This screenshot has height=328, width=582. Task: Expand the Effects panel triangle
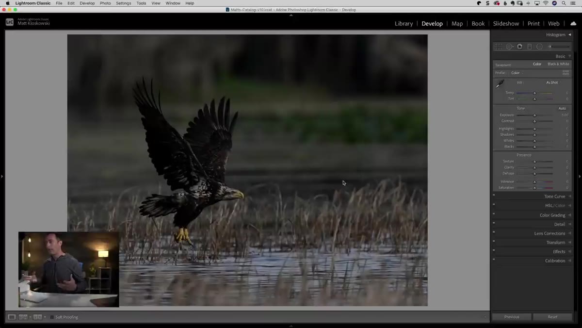(x=570, y=252)
